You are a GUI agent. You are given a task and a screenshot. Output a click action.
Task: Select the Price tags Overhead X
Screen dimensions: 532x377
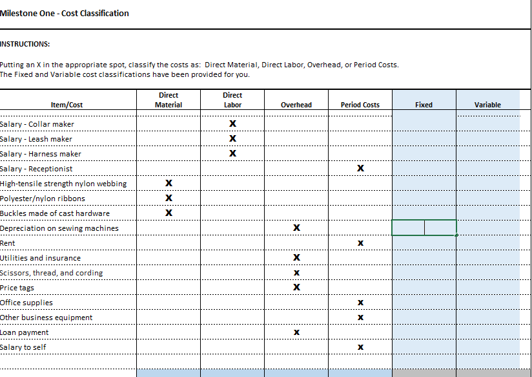coord(296,287)
